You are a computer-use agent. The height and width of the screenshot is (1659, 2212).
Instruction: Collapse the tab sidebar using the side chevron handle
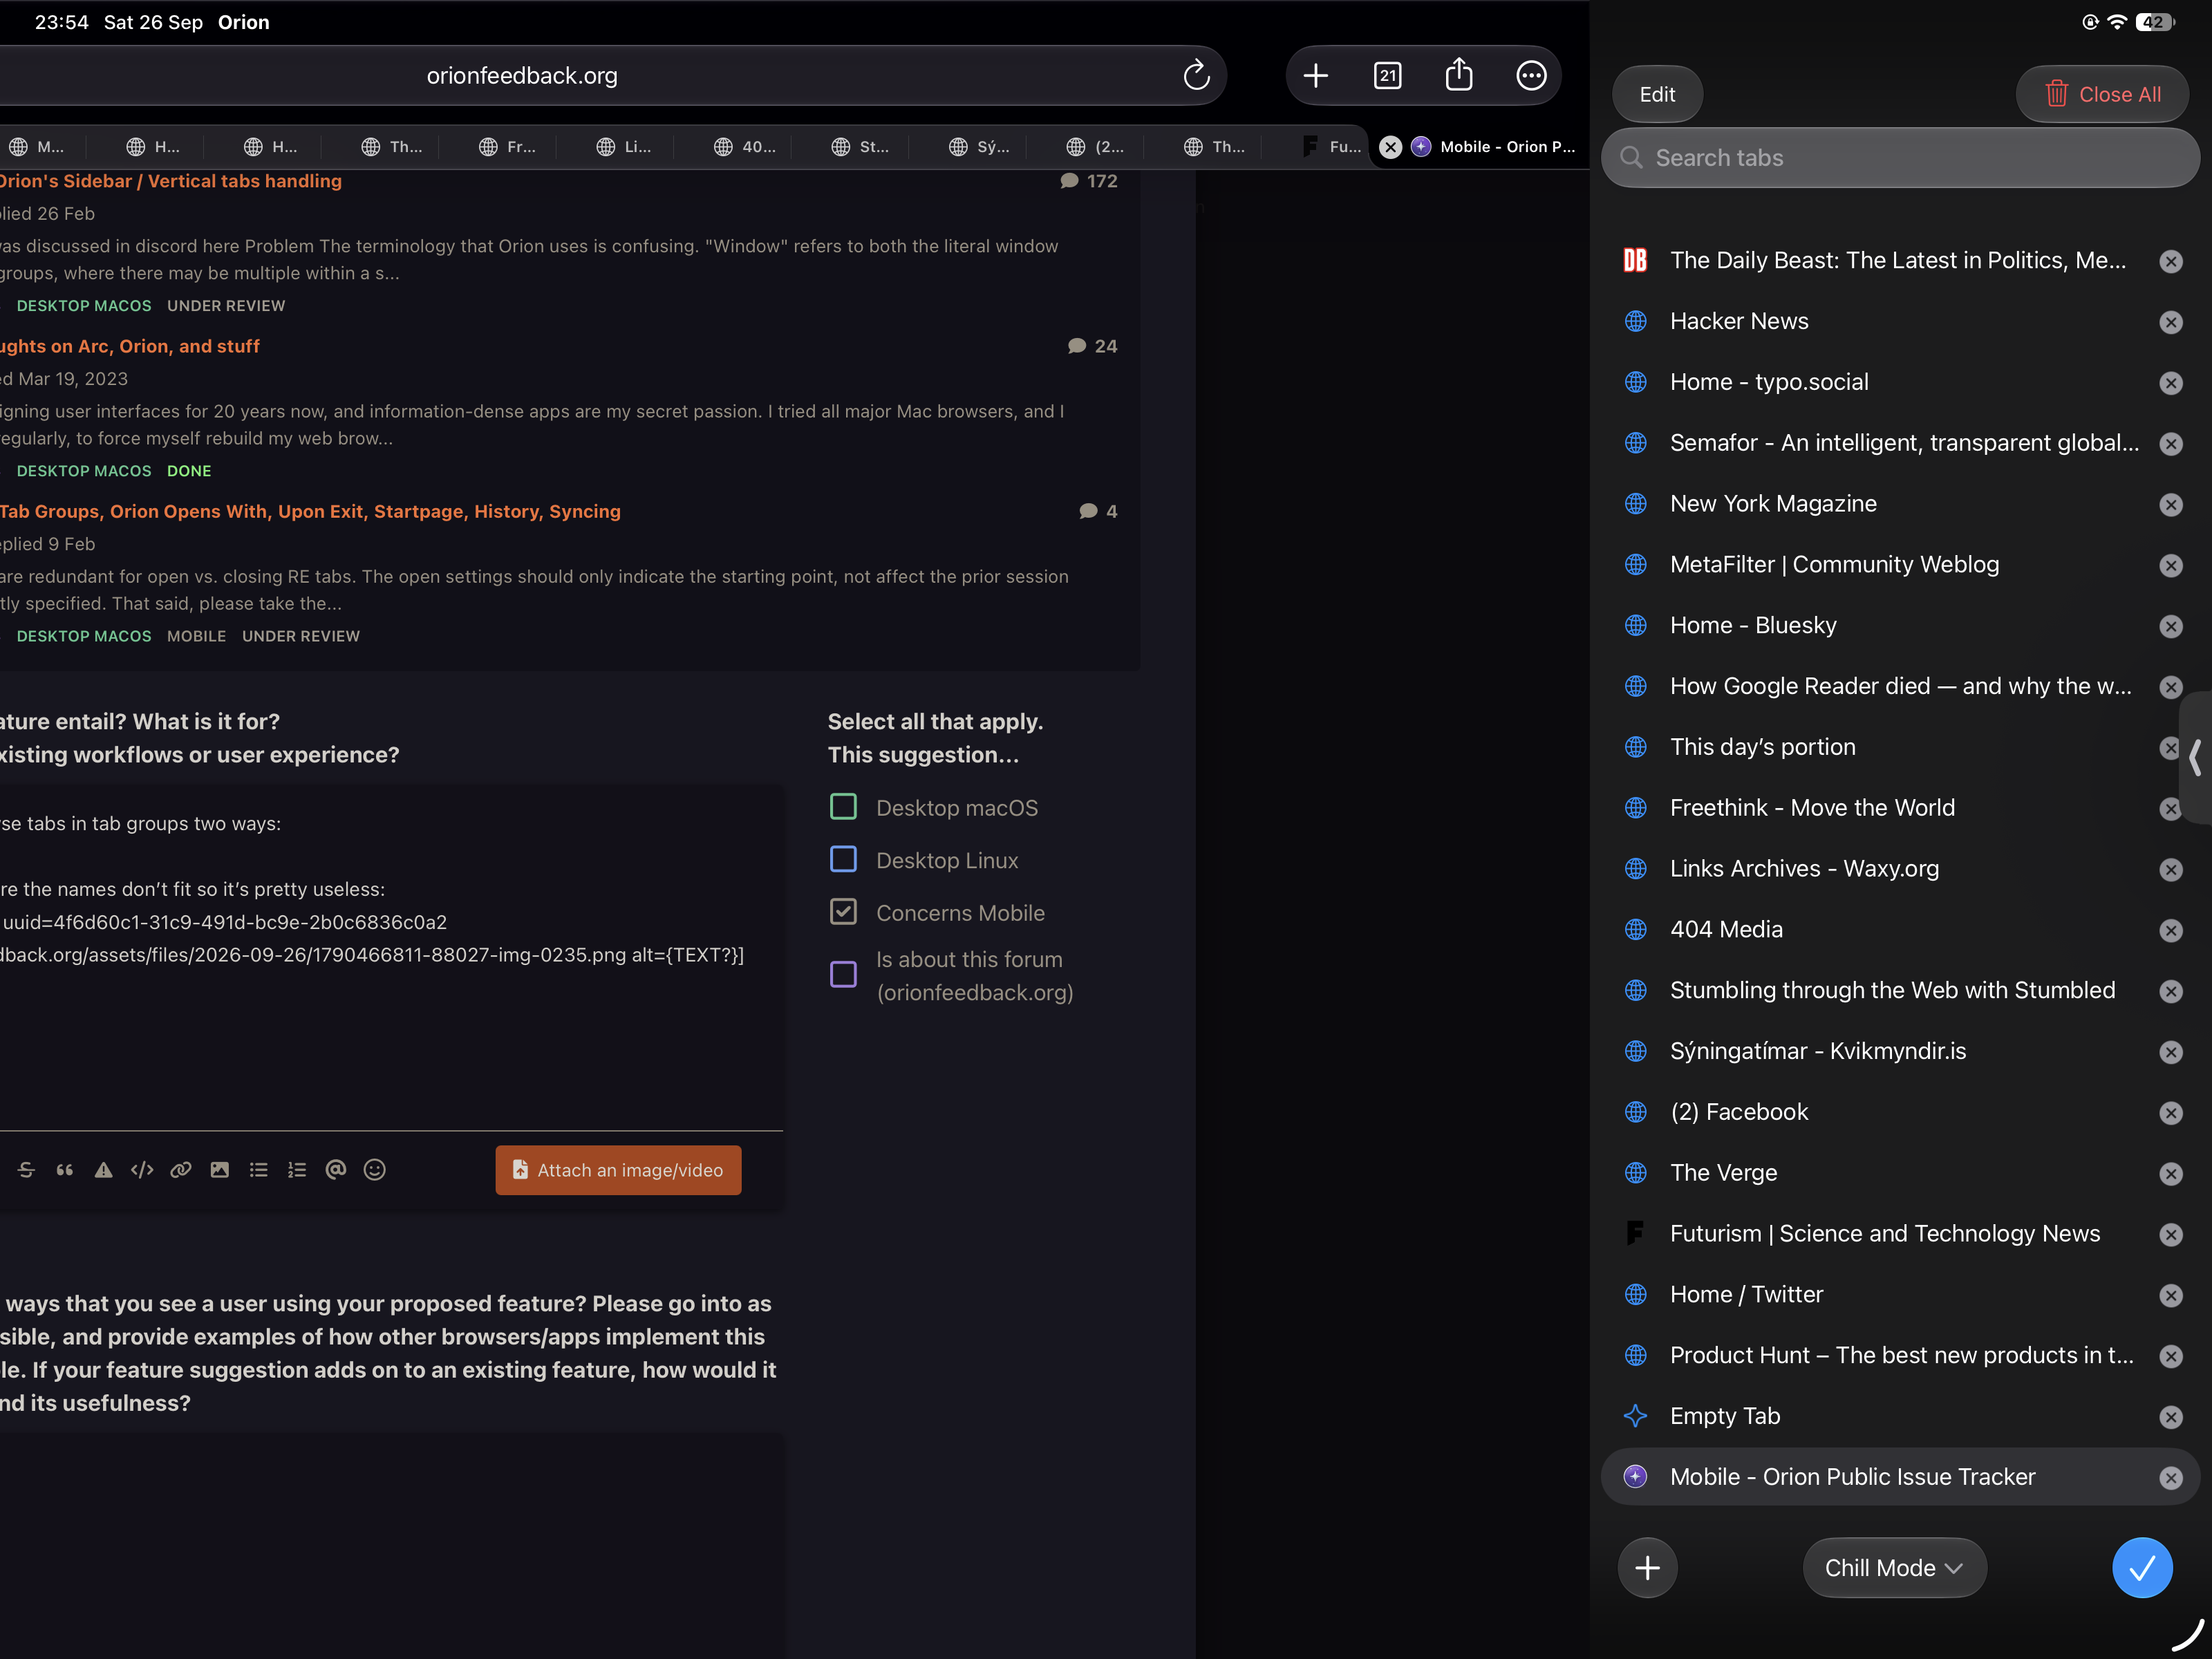pyautogui.click(x=2195, y=757)
